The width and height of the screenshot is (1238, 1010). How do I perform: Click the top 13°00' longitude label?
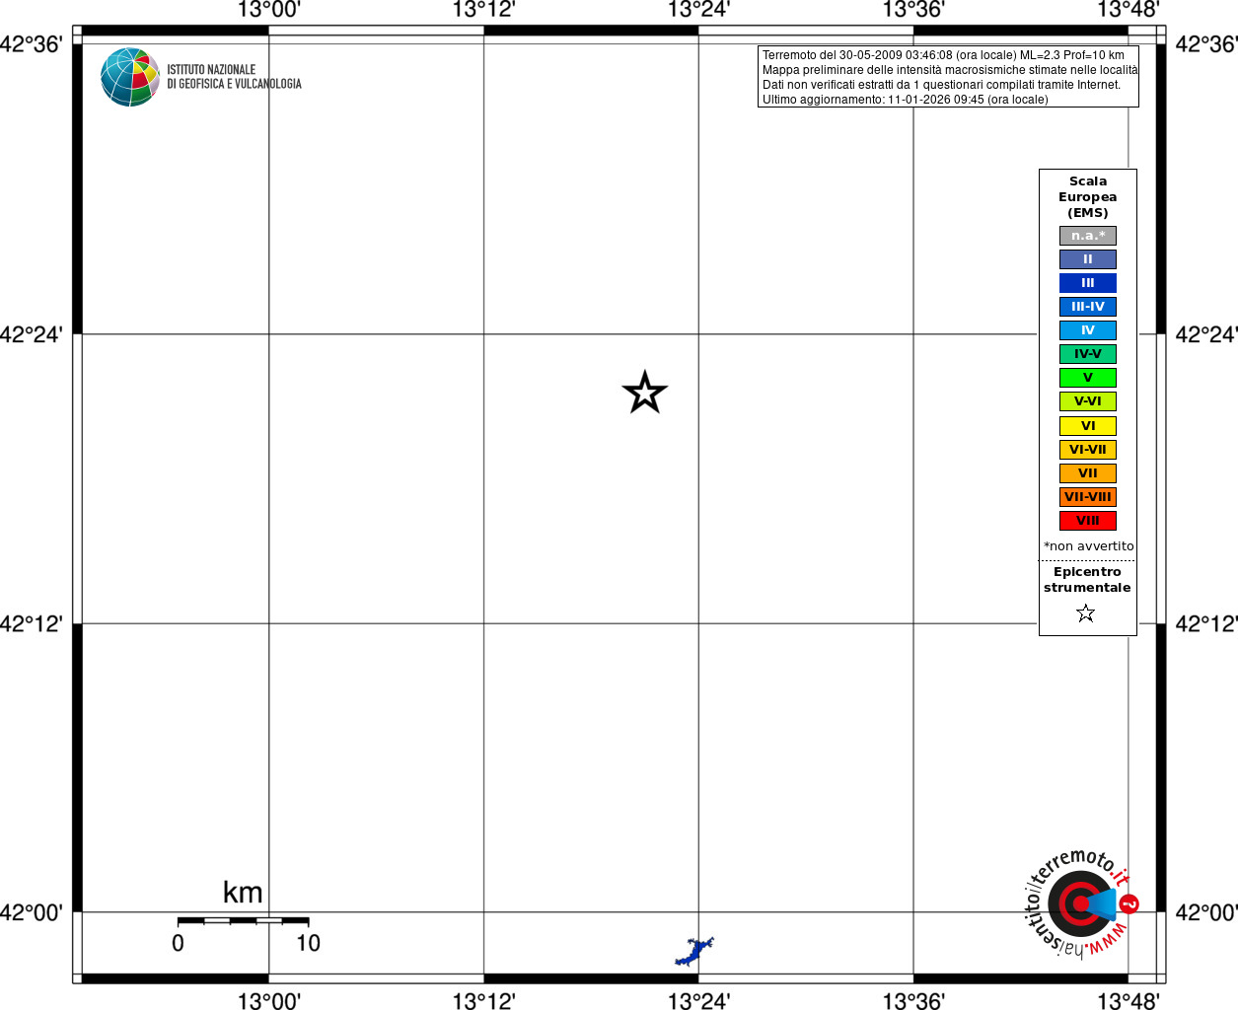point(268,10)
